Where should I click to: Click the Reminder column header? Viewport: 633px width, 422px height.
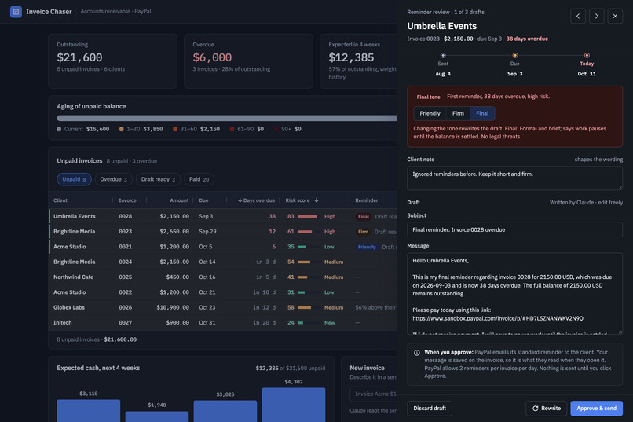pos(367,200)
